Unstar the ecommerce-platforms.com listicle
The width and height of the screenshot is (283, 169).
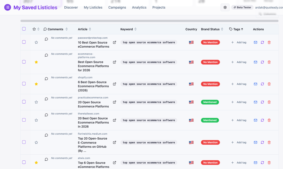pos(36,62)
